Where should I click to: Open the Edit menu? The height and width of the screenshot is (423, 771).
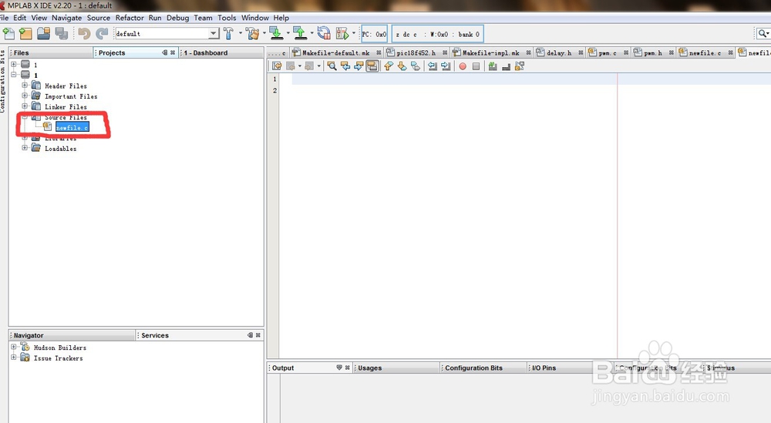point(20,18)
